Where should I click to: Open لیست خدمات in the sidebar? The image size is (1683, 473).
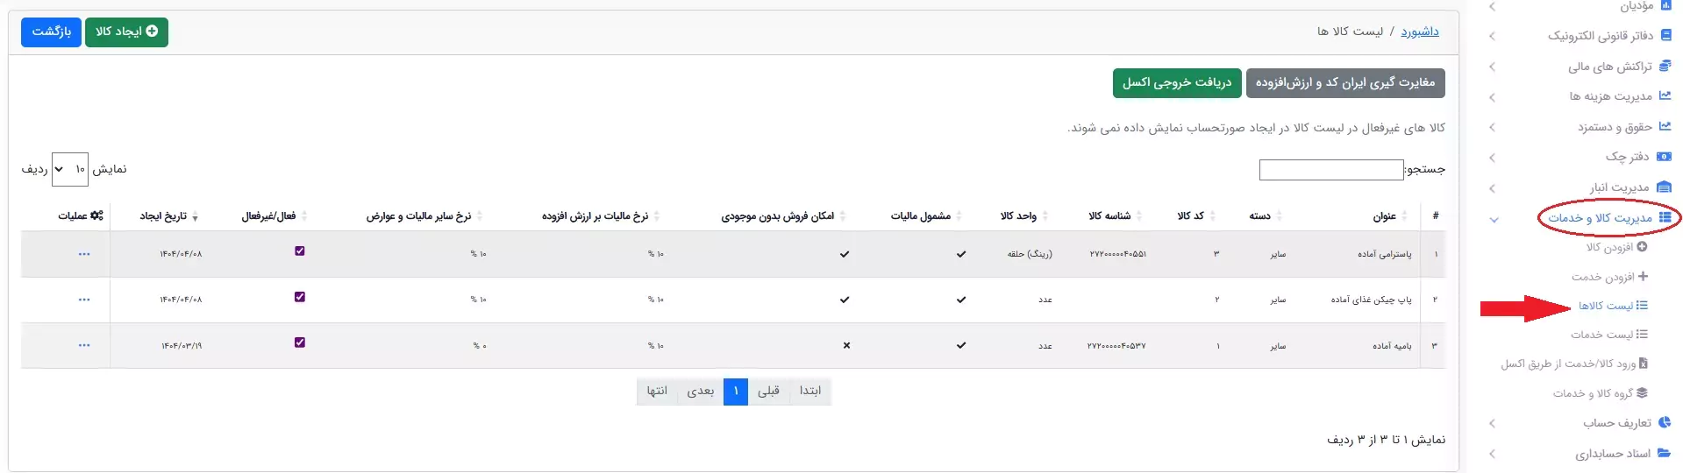point(1609,335)
